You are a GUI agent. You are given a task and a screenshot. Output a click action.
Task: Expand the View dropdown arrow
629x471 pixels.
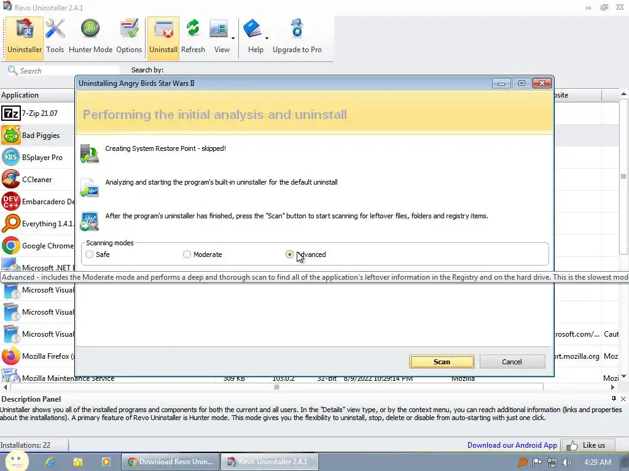coord(233,38)
